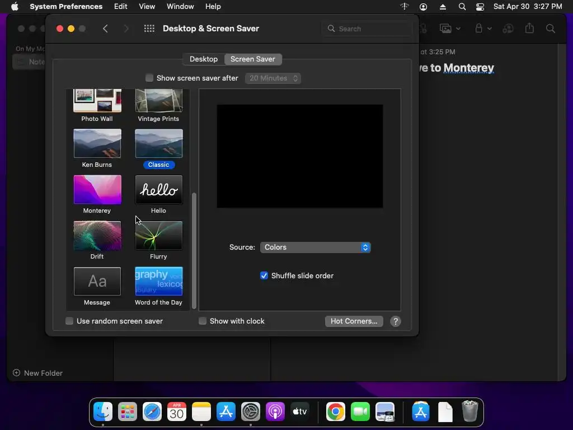573x430 pixels.
Task: Click the Monterey note title in Notes
Action: (457, 68)
